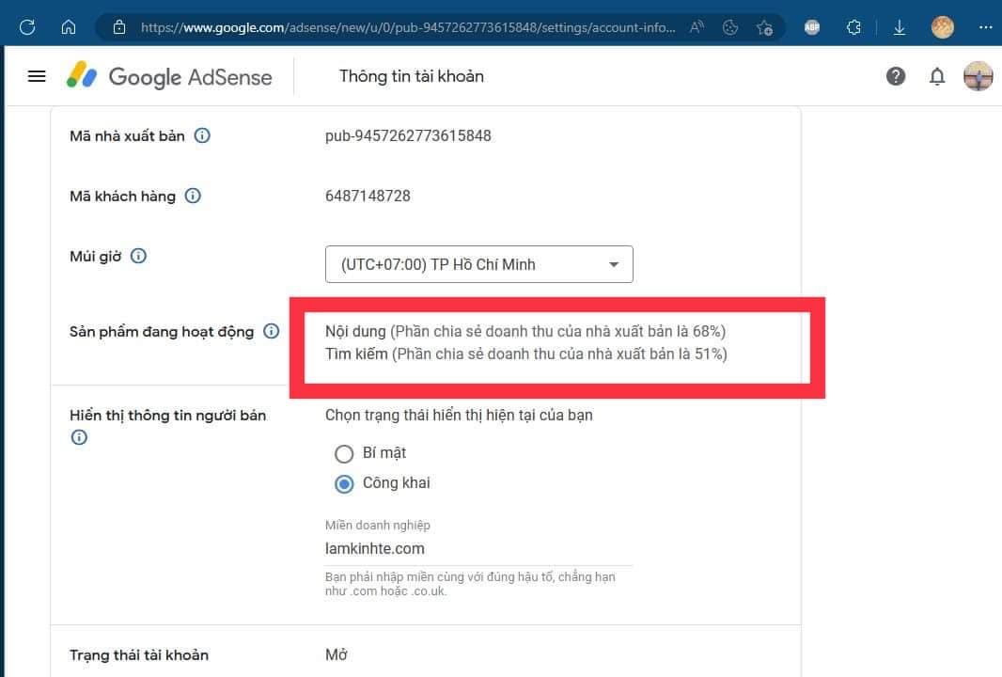This screenshot has height=677, width=1002.
Task: Click Chọn trạng thái hiển thị hiện tại text
Action: 459,415
